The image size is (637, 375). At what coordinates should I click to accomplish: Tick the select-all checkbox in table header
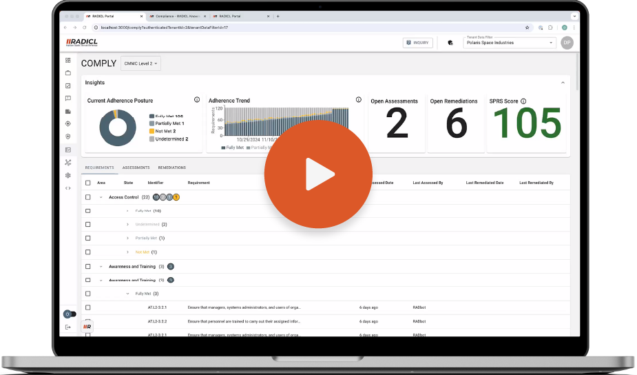(x=87, y=183)
